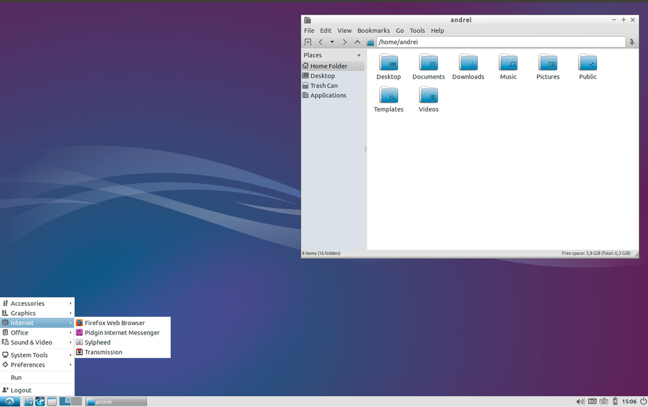Open the Bookmarks menu
The width and height of the screenshot is (648, 407).
point(373,31)
